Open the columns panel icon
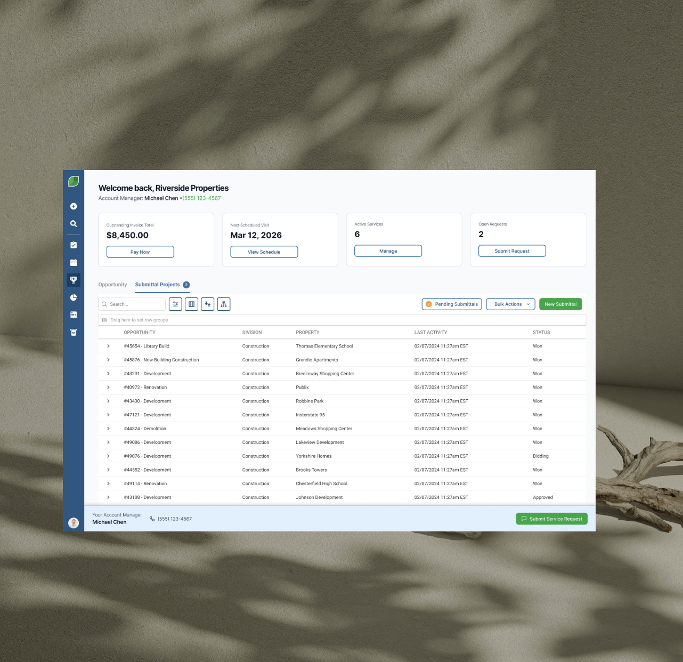Image resolution: width=683 pixels, height=662 pixels. [x=191, y=304]
